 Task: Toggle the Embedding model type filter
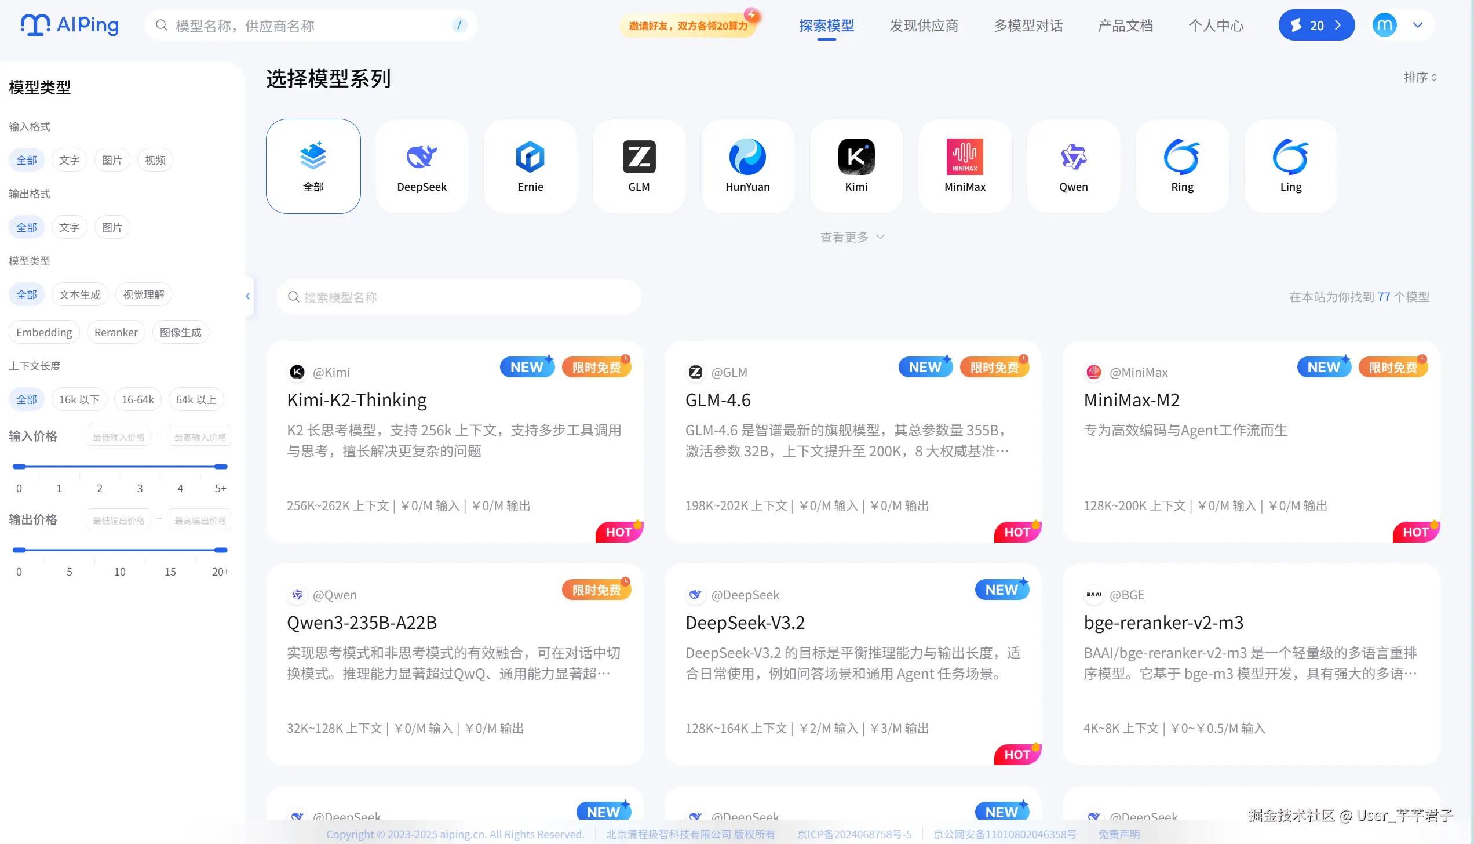[x=44, y=332]
